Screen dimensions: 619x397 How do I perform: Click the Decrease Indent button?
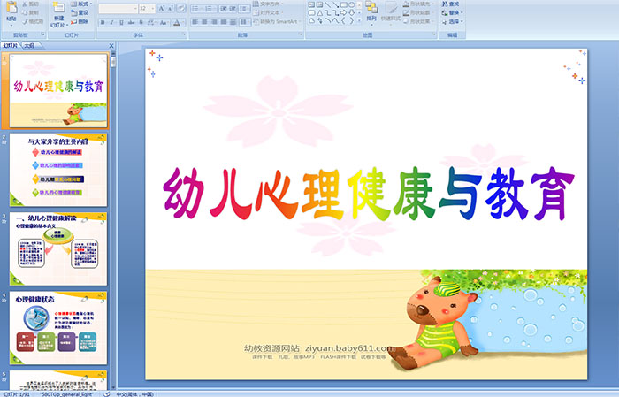224,8
